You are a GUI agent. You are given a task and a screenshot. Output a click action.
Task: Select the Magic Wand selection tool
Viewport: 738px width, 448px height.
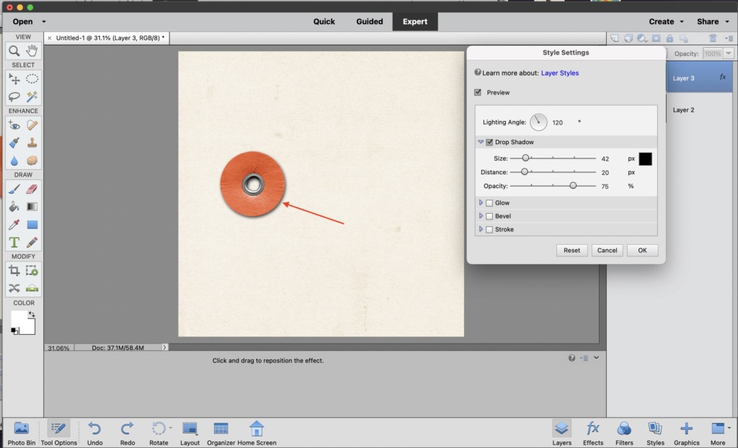click(32, 97)
